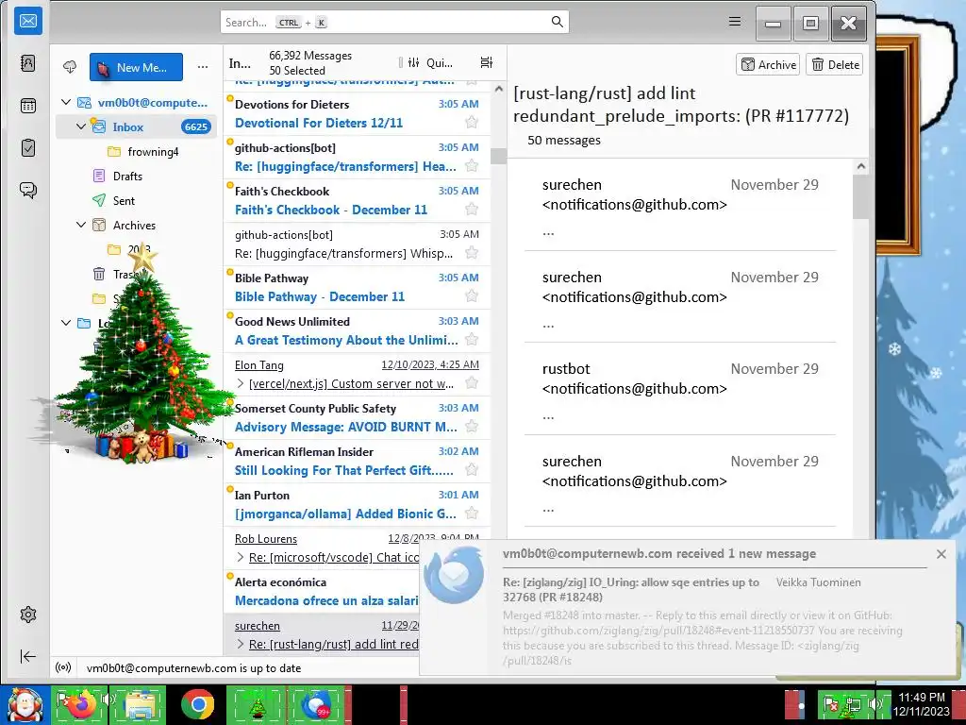Image resolution: width=966 pixels, height=725 pixels.
Task: Open Thunderbird settings gear
Action: [x=28, y=615]
